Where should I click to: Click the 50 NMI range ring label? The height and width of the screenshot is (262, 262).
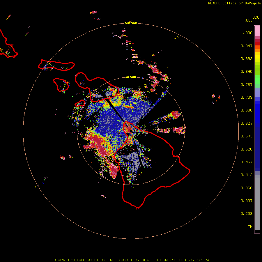[x=131, y=77]
